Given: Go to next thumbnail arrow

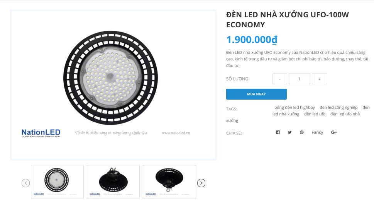Looking at the screenshot, I should pos(201,183).
